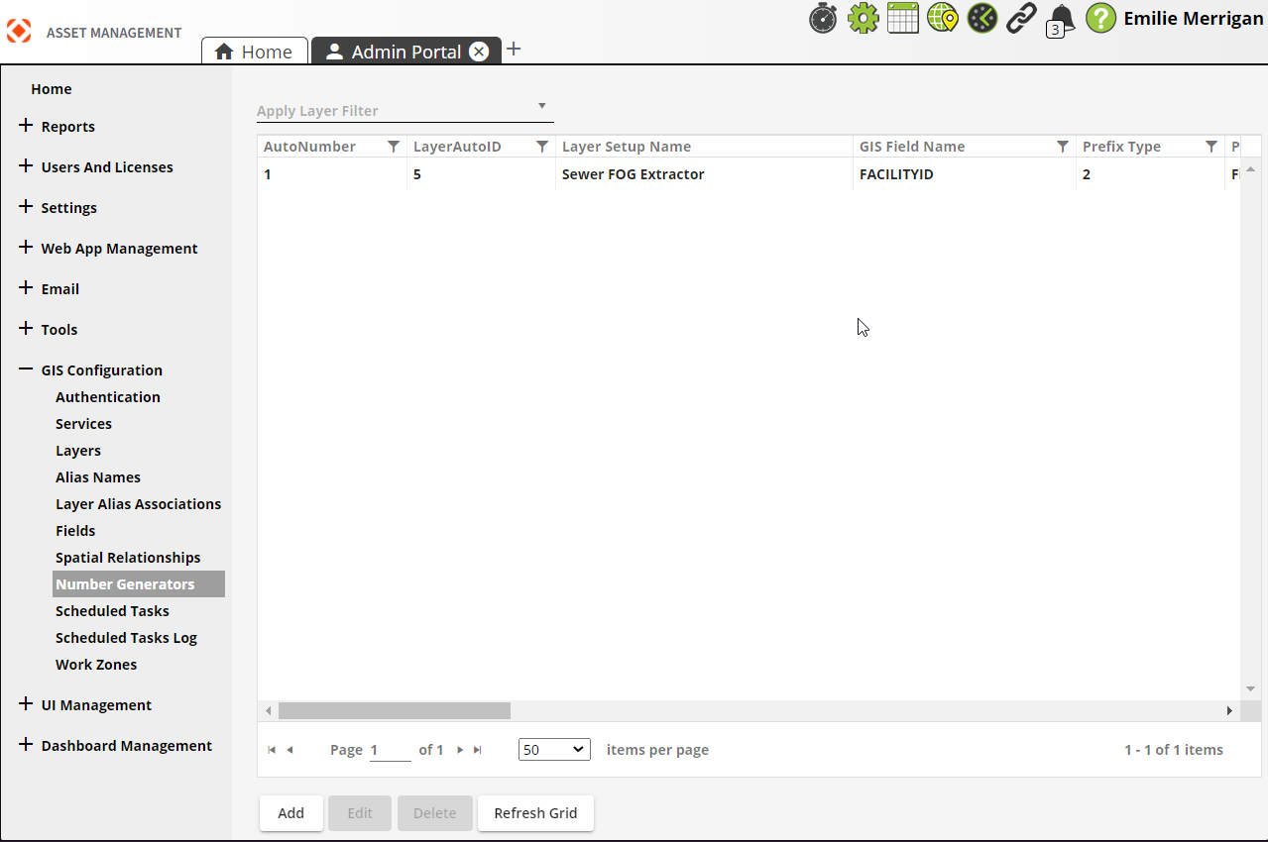Open the Apply Layer Filter dropdown
Viewport: 1268px width, 842px height.
tap(404, 110)
